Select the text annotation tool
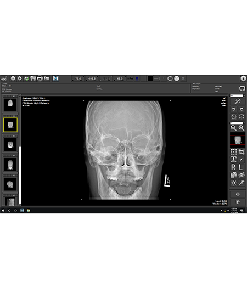 234,160
